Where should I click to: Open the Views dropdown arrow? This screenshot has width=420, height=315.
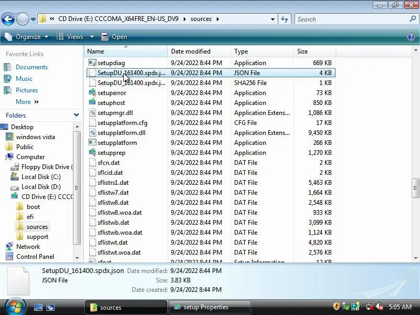[x=92, y=37]
